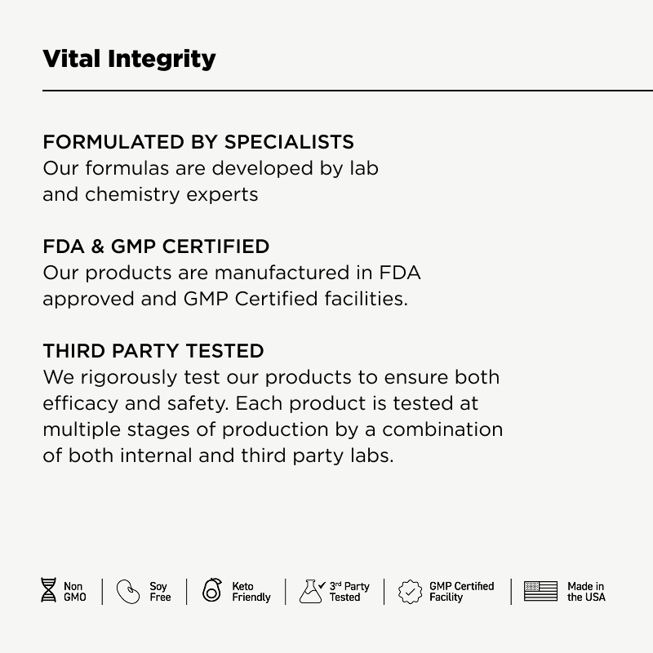Click the paragraph about FDA approved facilities
653x653 pixels.
(x=232, y=286)
